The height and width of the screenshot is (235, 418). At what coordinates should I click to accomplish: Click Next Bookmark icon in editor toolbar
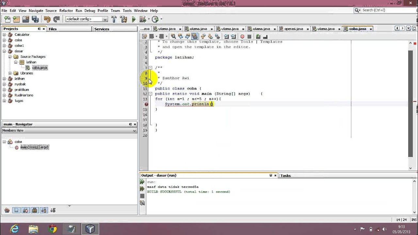click(210, 37)
